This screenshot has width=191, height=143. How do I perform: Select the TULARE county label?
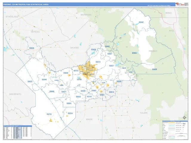pyautogui.click(x=144, y=113)
